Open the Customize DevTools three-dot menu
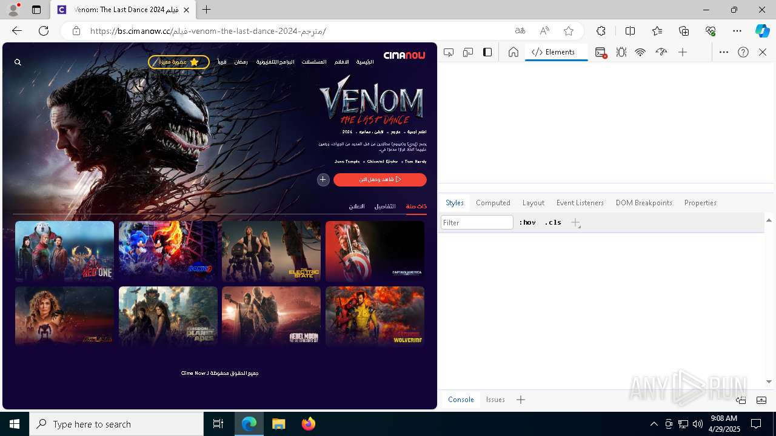Image resolution: width=776 pixels, height=436 pixels. point(724,52)
